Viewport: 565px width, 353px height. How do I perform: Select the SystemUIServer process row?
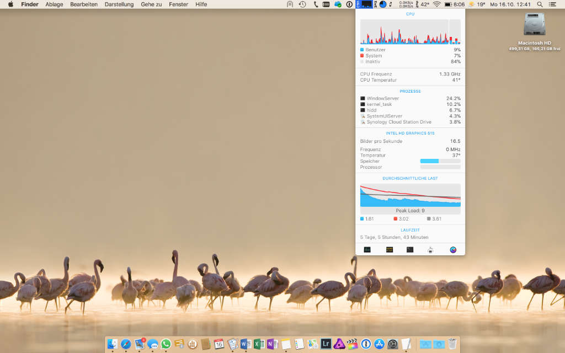[410, 116]
